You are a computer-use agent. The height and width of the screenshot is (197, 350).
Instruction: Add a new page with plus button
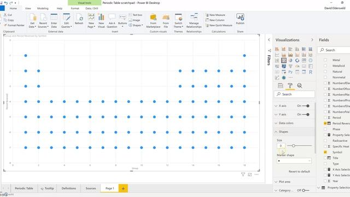coord(123,188)
